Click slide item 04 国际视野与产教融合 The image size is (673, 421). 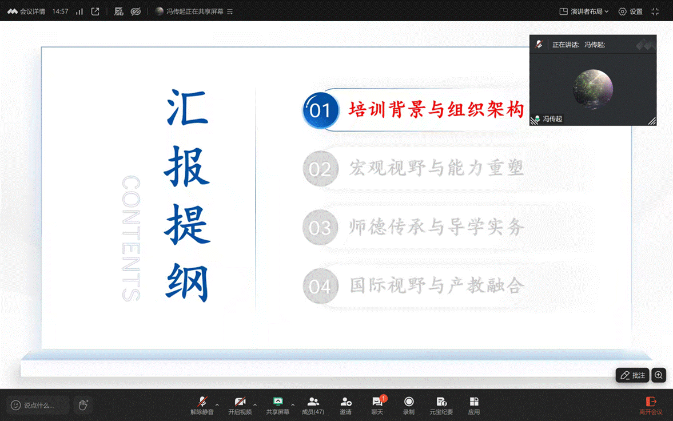tap(436, 285)
